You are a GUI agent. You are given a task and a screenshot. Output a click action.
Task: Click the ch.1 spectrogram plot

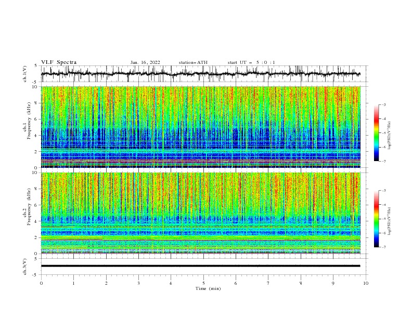tap(201, 127)
